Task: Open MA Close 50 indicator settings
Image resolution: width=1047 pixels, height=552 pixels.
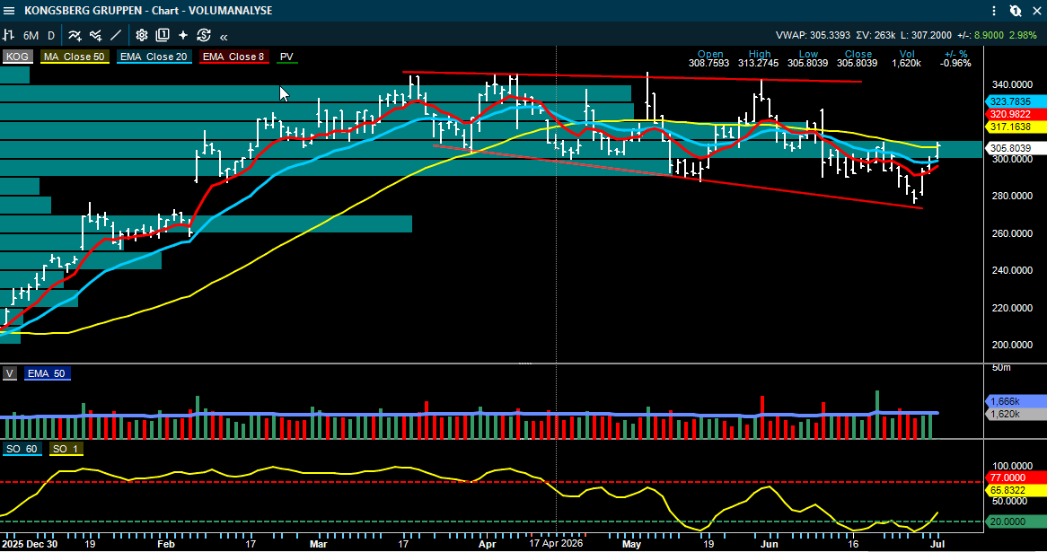Action: (x=75, y=57)
